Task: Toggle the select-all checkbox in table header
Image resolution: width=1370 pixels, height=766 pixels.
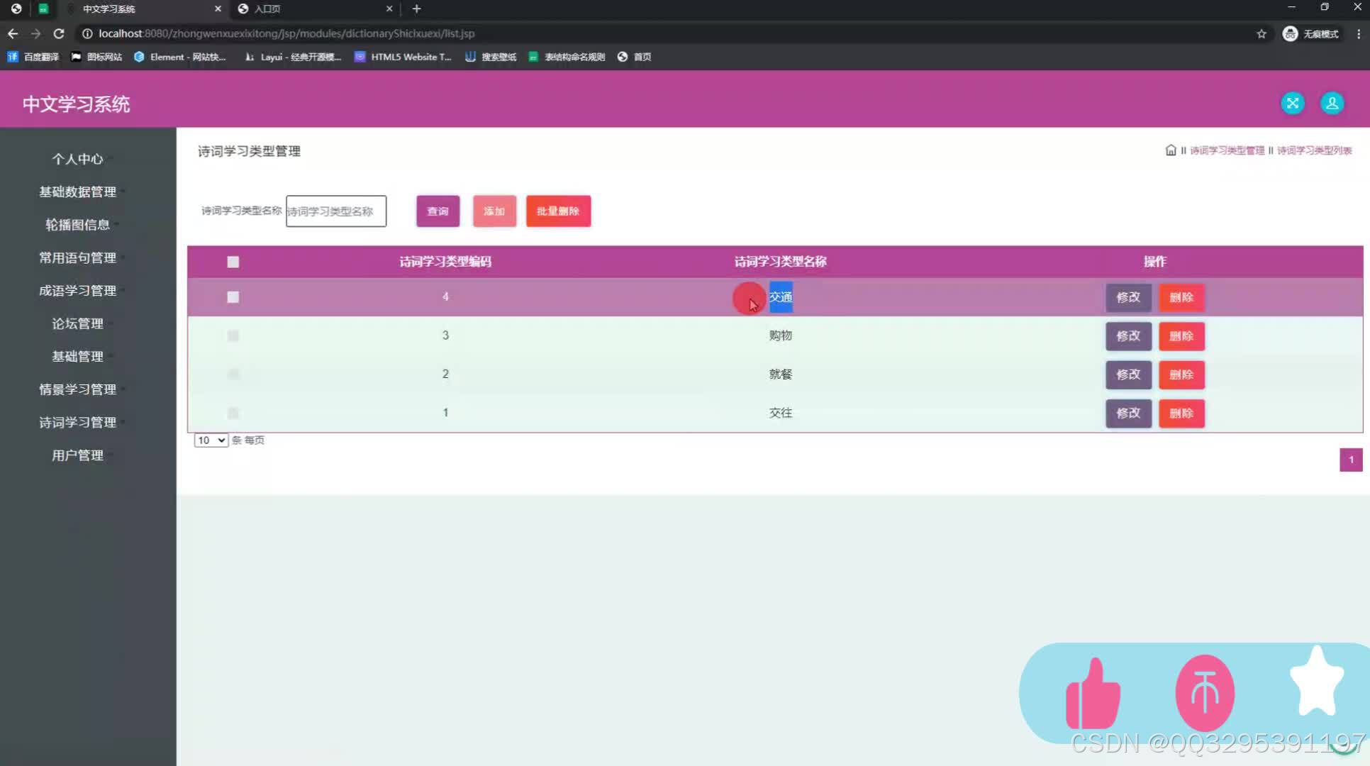Action: pyautogui.click(x=233, y=262)
